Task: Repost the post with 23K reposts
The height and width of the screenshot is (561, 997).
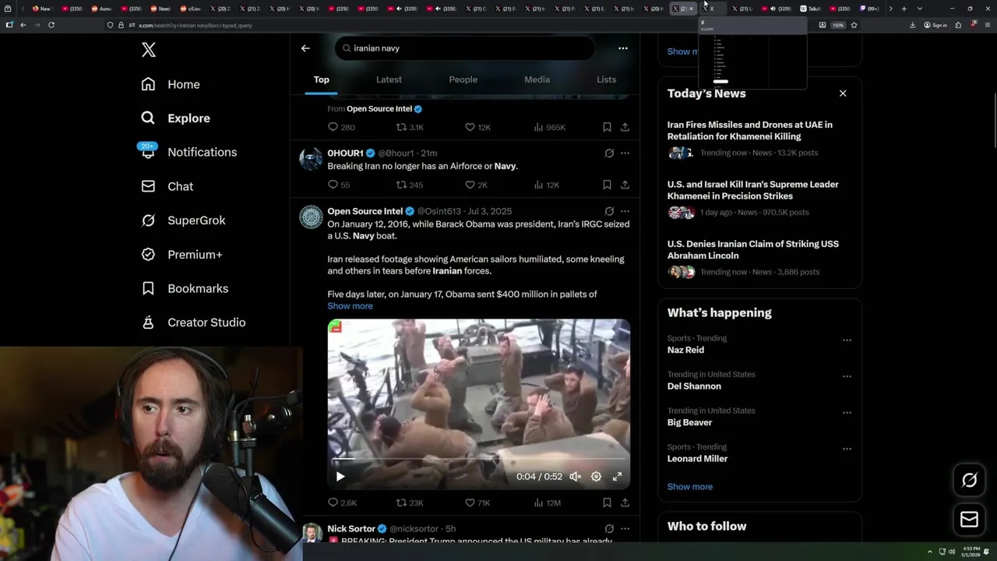Action: (x=410, y=503)
